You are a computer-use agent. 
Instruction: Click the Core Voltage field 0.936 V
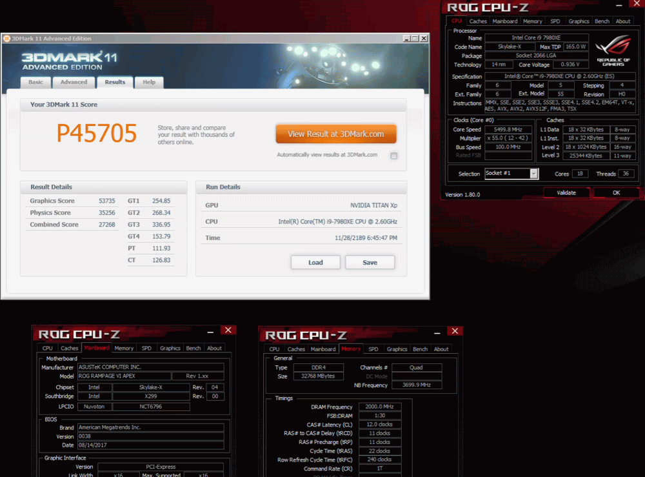click(570, 65)
